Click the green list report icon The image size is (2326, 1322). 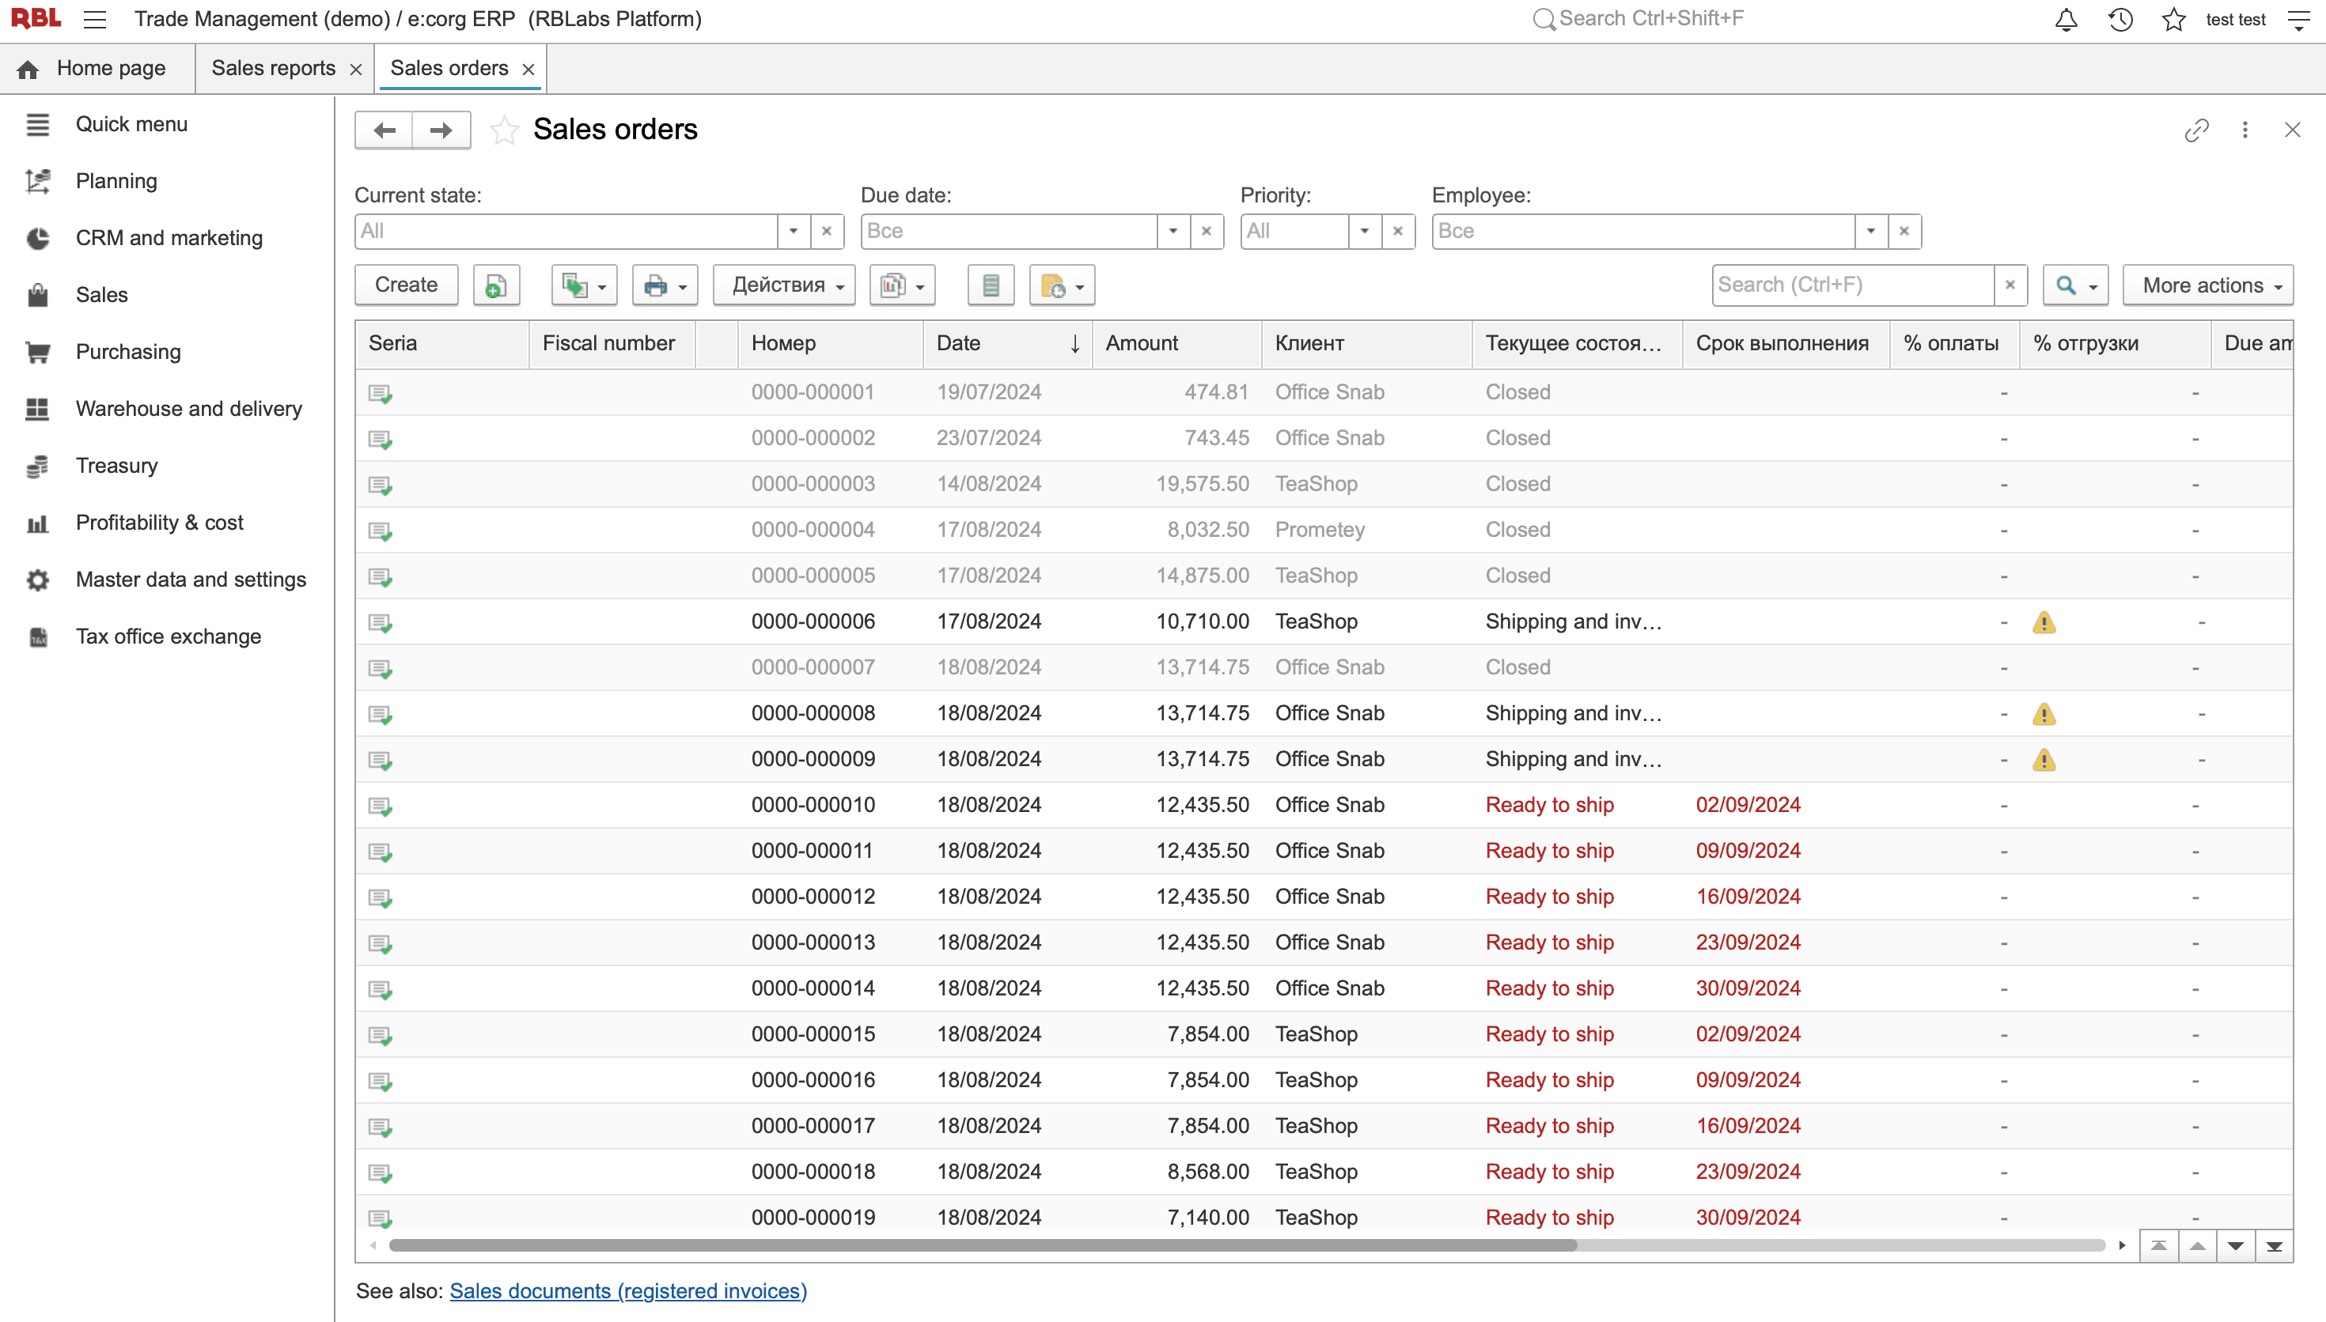(x=991, y=286)
